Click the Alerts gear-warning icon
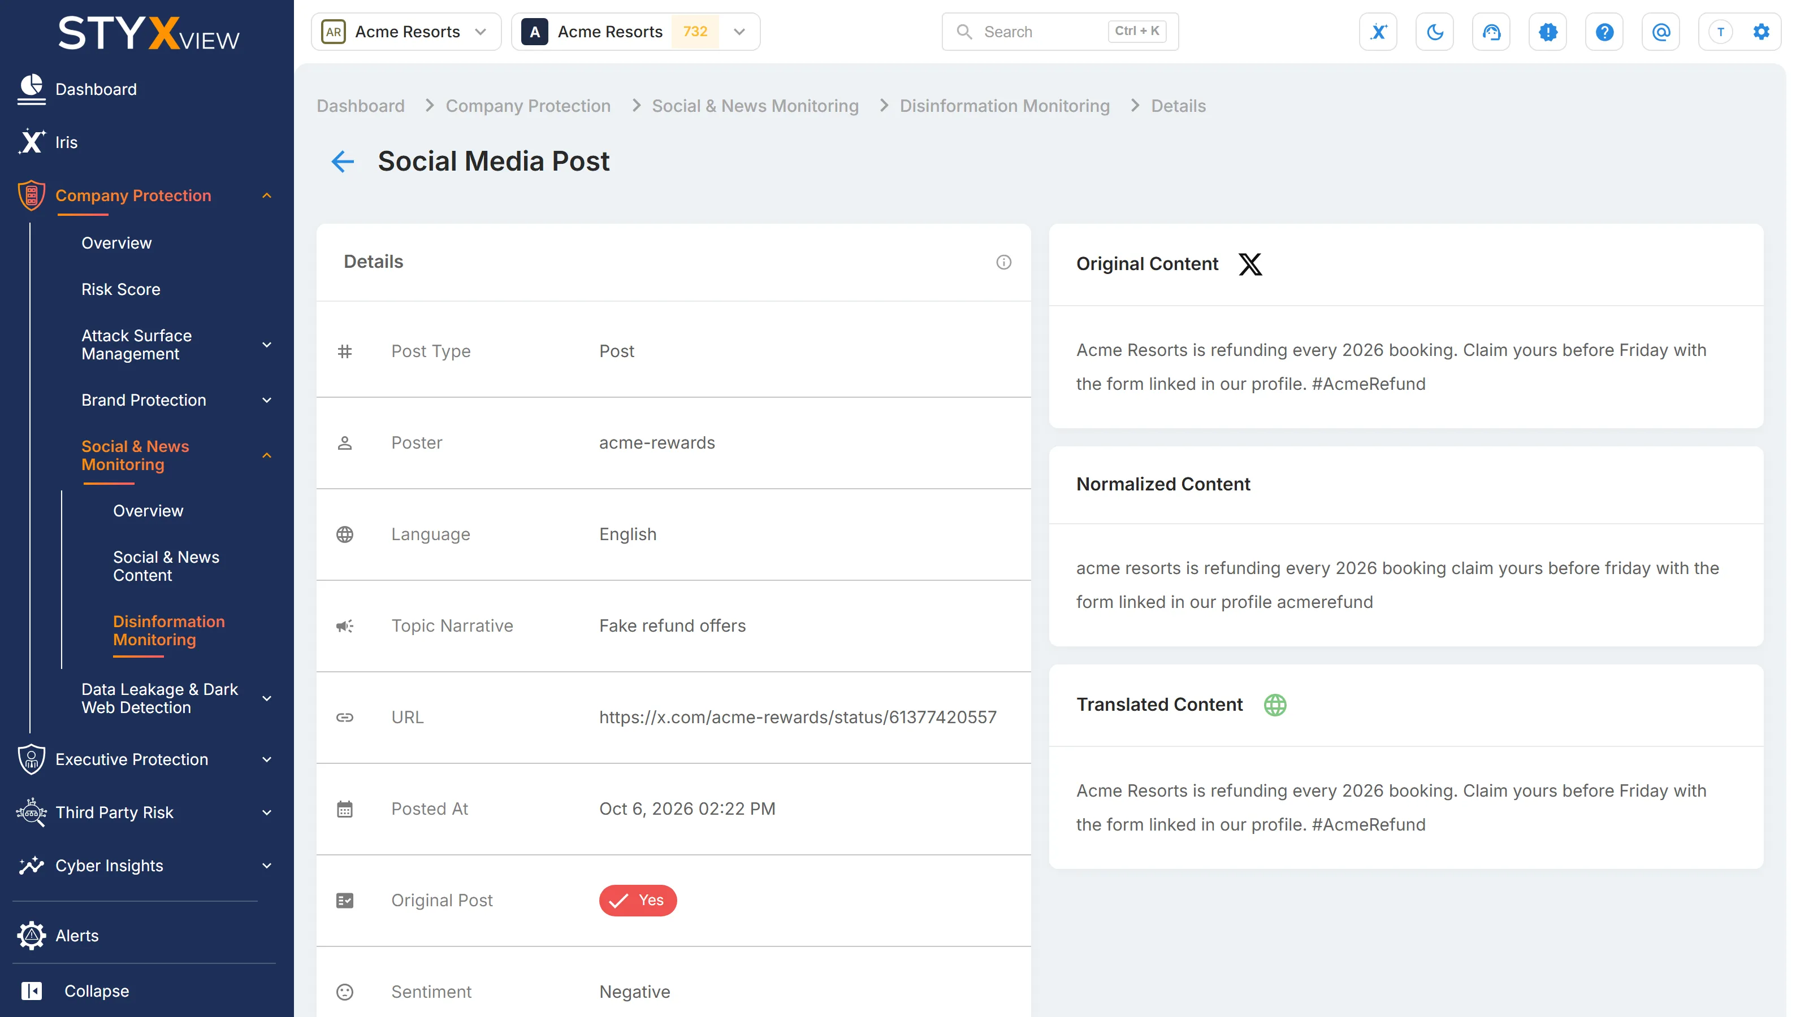The height and width of the screenshot is (1017, 1809). point(31,936)
